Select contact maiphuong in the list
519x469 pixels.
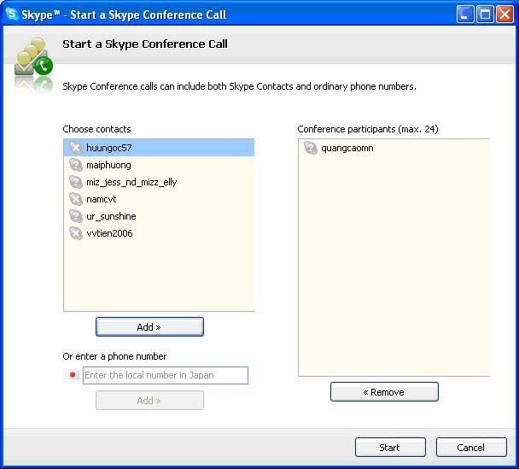(108, 165)
